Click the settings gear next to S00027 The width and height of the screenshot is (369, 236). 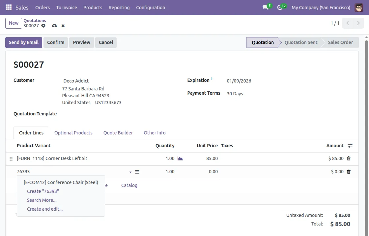pos(43,25)
